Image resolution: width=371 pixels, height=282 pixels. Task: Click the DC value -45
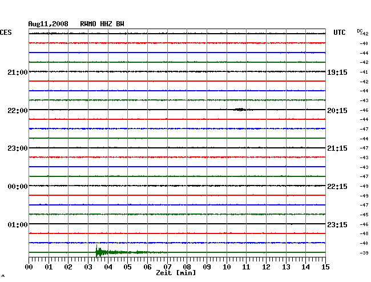pos(364,215)
